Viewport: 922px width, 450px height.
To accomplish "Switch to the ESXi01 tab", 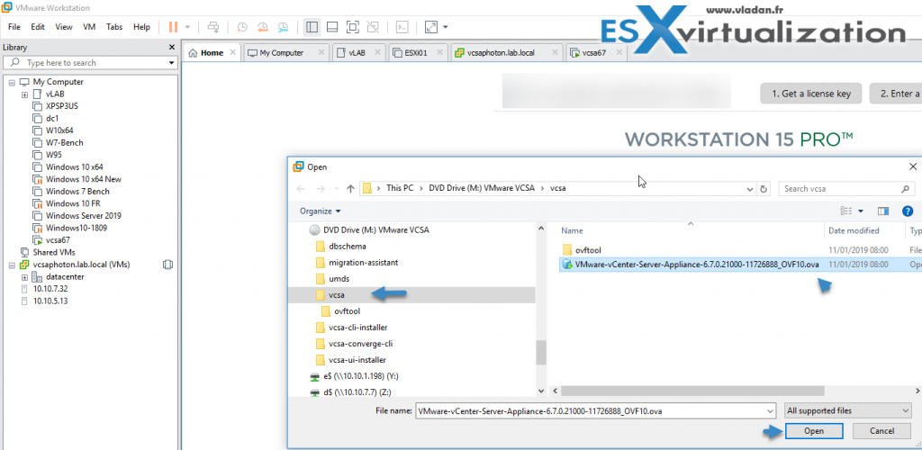I will pos(415,53).
